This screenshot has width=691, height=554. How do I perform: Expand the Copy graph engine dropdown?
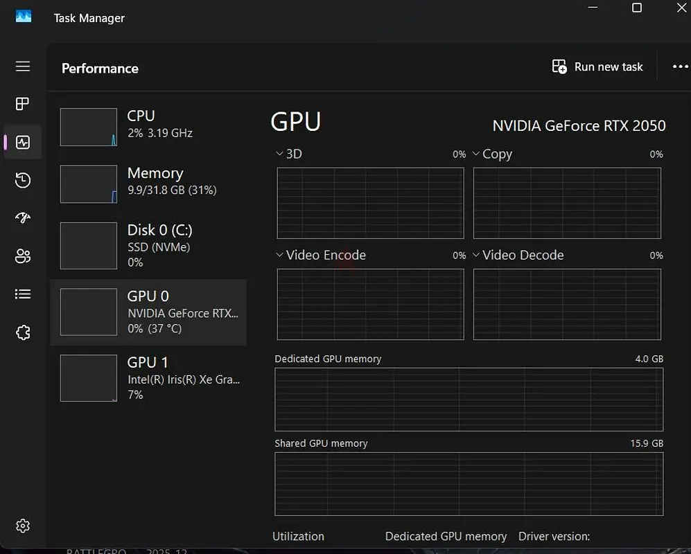pos(492,154)
